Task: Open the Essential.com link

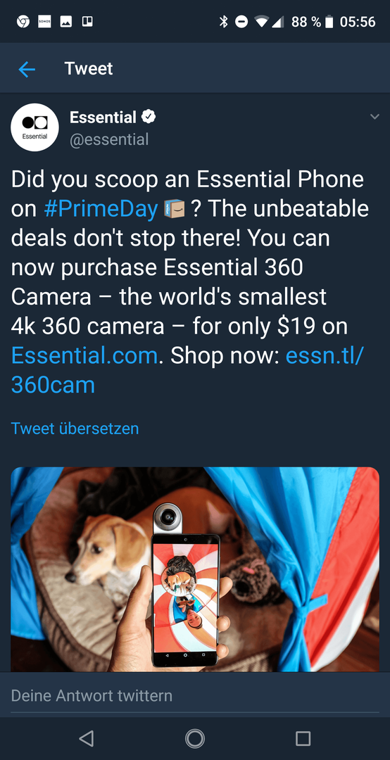Action: (x=84, y=356)
